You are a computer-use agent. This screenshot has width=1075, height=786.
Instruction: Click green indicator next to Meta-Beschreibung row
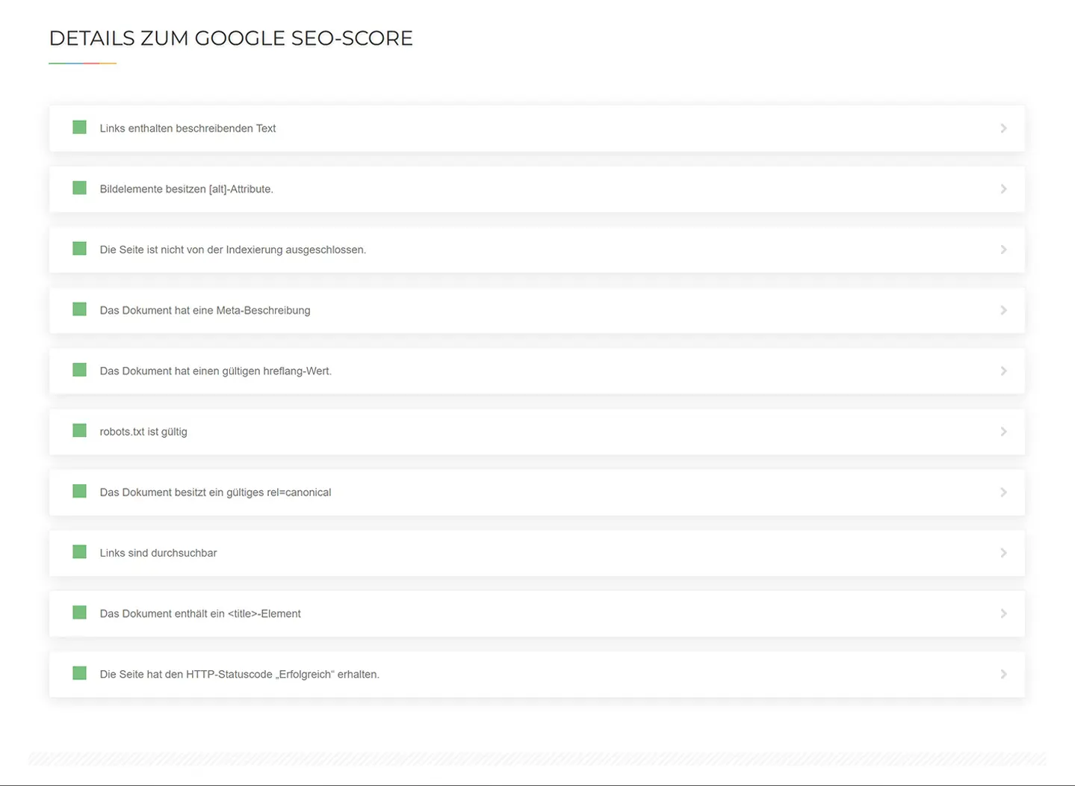(x=79, y=309)
